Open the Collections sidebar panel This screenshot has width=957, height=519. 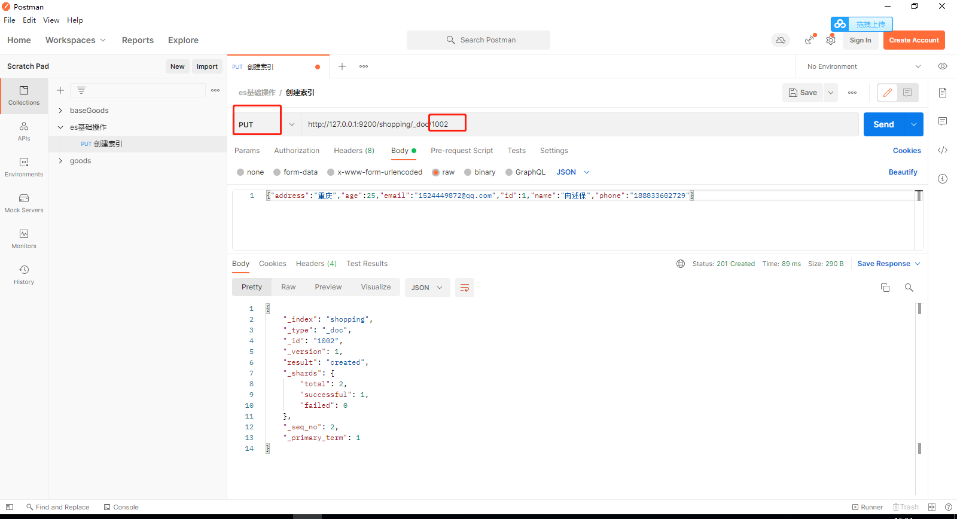pyautogui.click(x=24, y=96)
